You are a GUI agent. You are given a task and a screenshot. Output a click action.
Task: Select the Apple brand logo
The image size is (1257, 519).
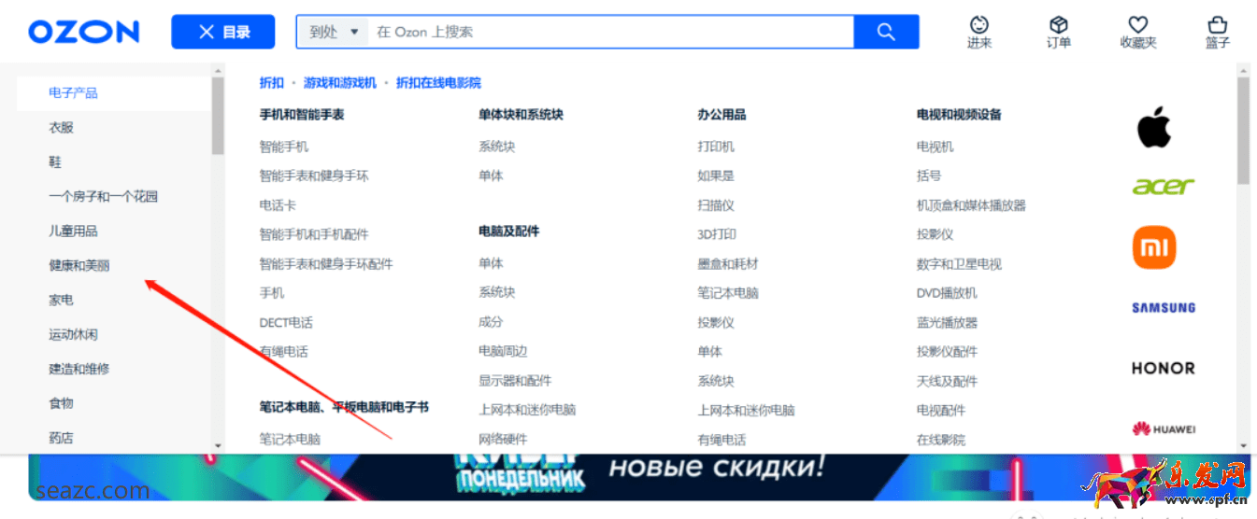click(x=1154, y=127)
